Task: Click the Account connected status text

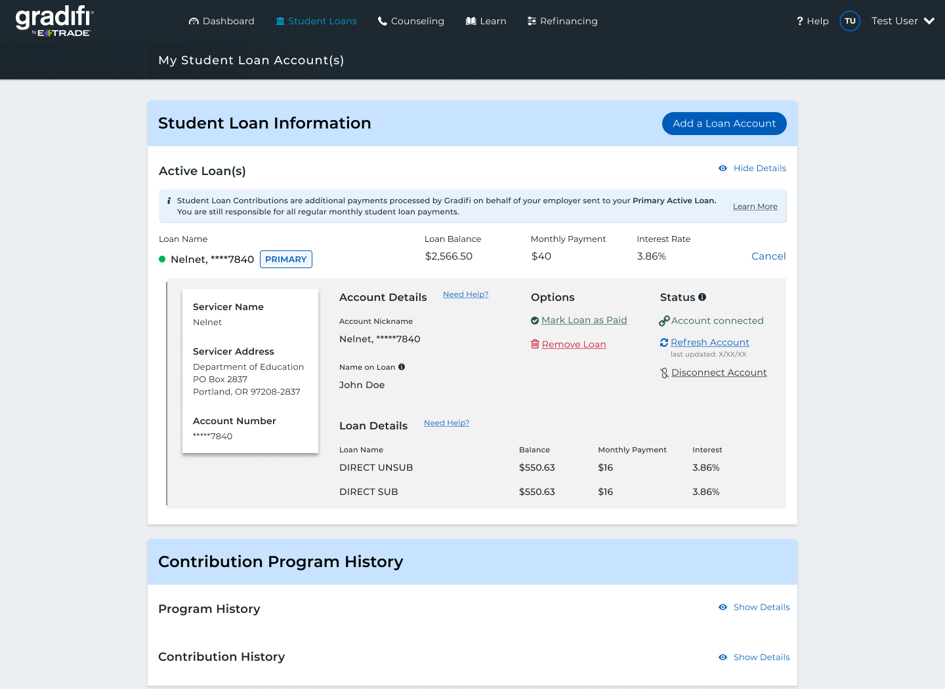Action: (717, 321)
